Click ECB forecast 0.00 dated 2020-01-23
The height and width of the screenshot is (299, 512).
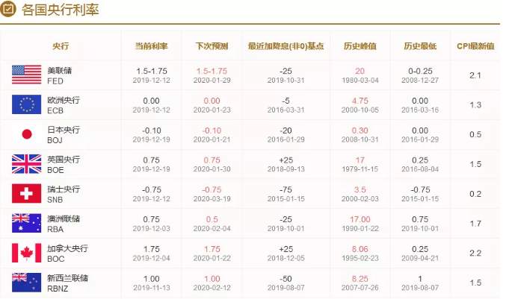[x=212, y=105]
